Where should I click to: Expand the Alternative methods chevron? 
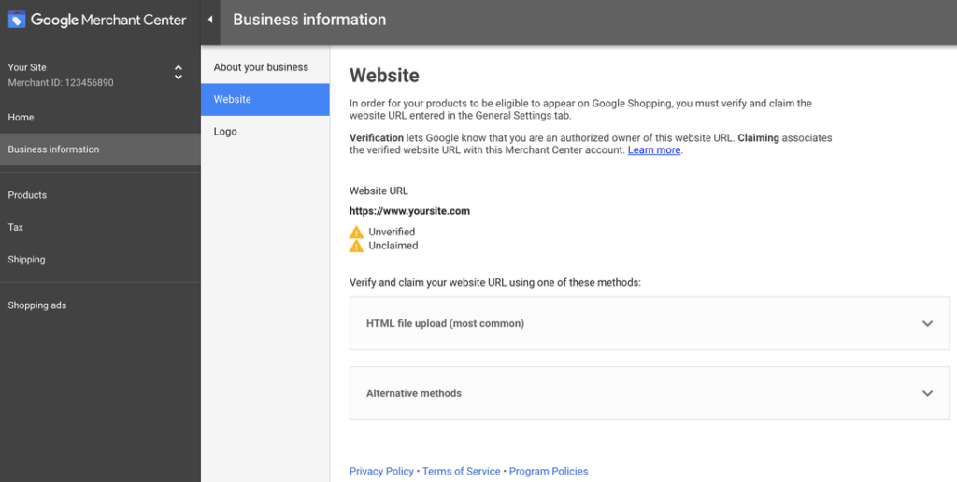(x=927, y=393)
